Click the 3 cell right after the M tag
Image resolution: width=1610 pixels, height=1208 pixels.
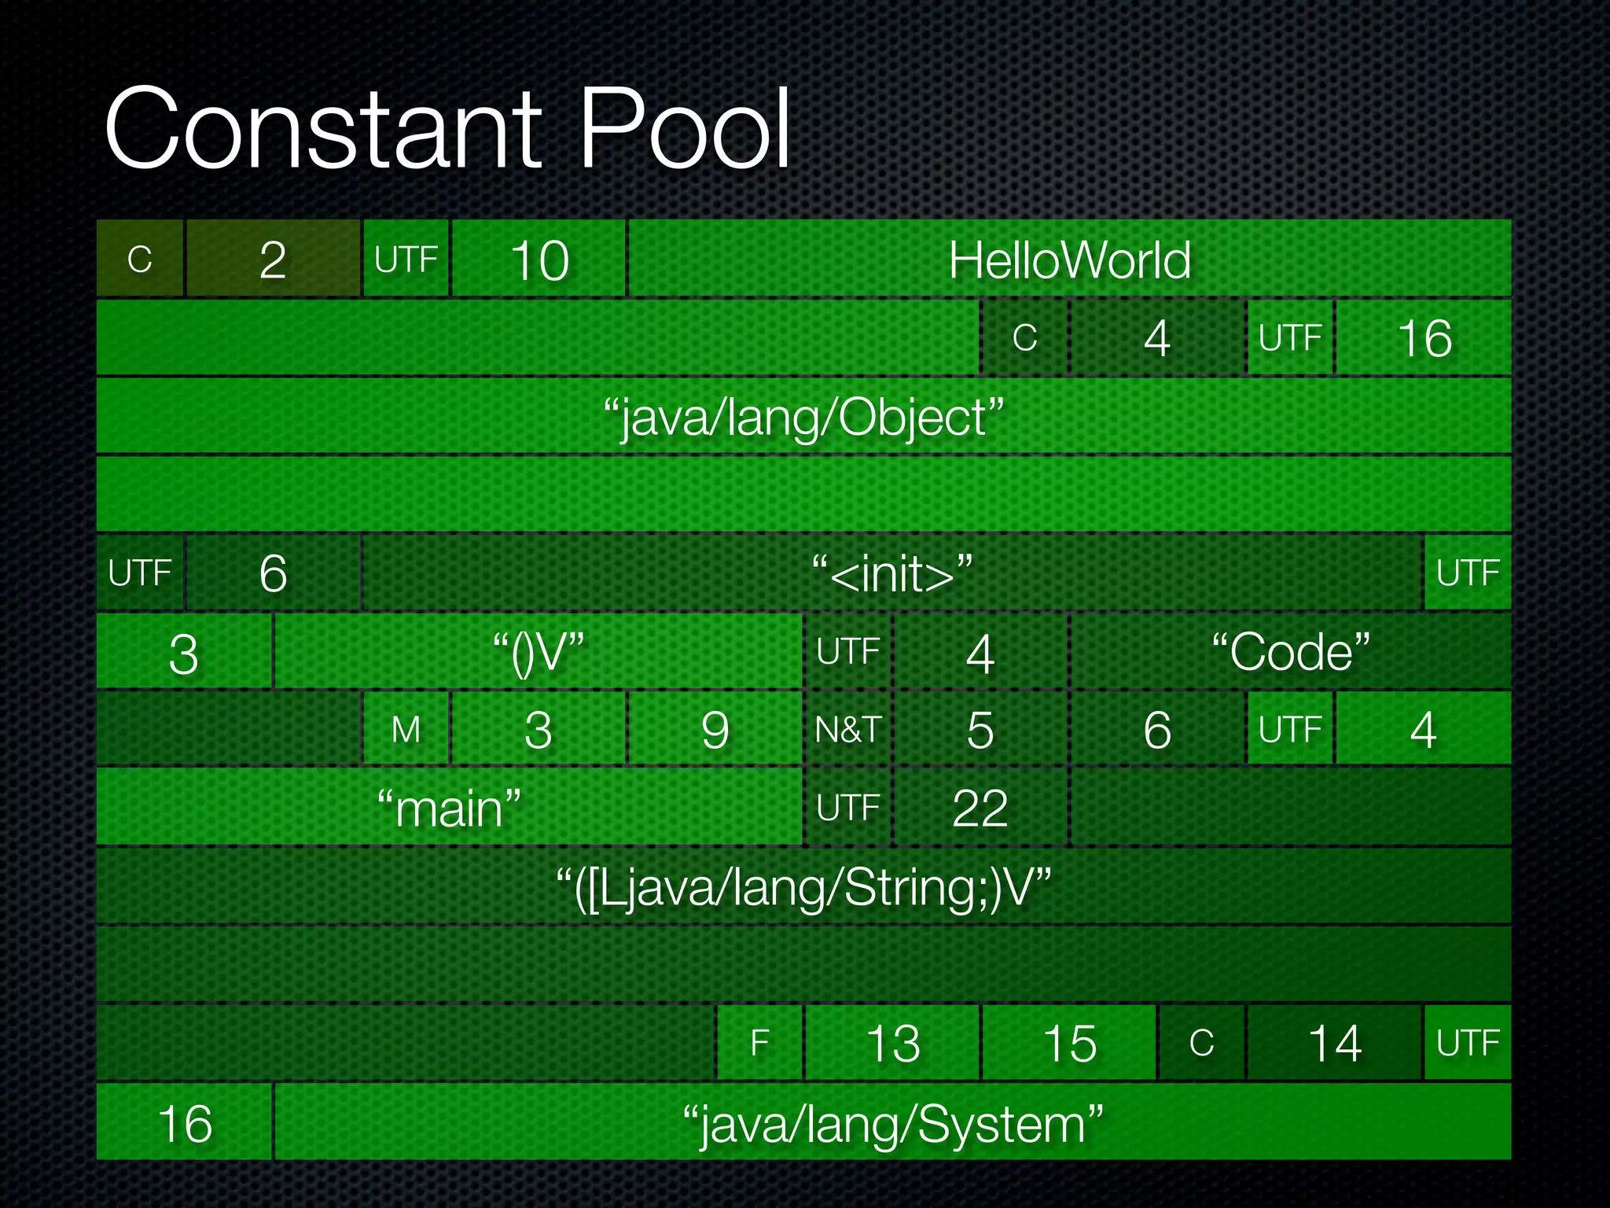pos(539,729)
